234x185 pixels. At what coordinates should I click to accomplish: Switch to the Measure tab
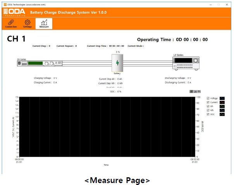pyautogui.click(x=44, y=24)
